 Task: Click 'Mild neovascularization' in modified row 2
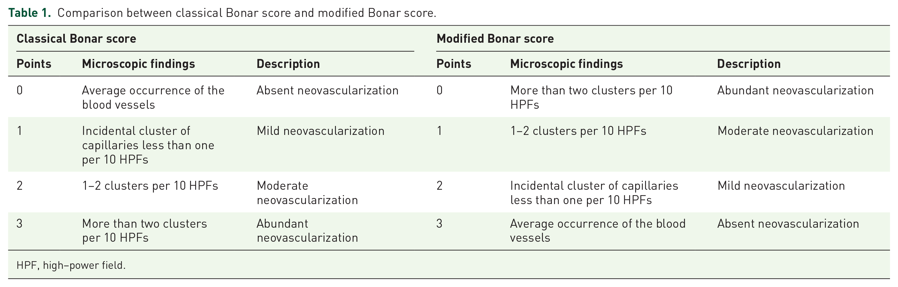coord(781,186)
